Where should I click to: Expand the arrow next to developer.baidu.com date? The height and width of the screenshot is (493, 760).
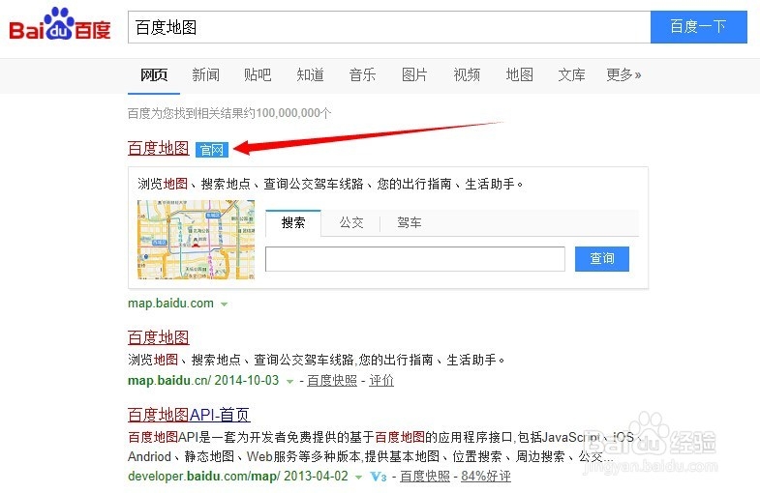click(x=358, y=477)
